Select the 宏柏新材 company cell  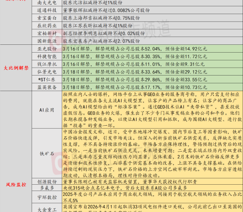point(47,33)
